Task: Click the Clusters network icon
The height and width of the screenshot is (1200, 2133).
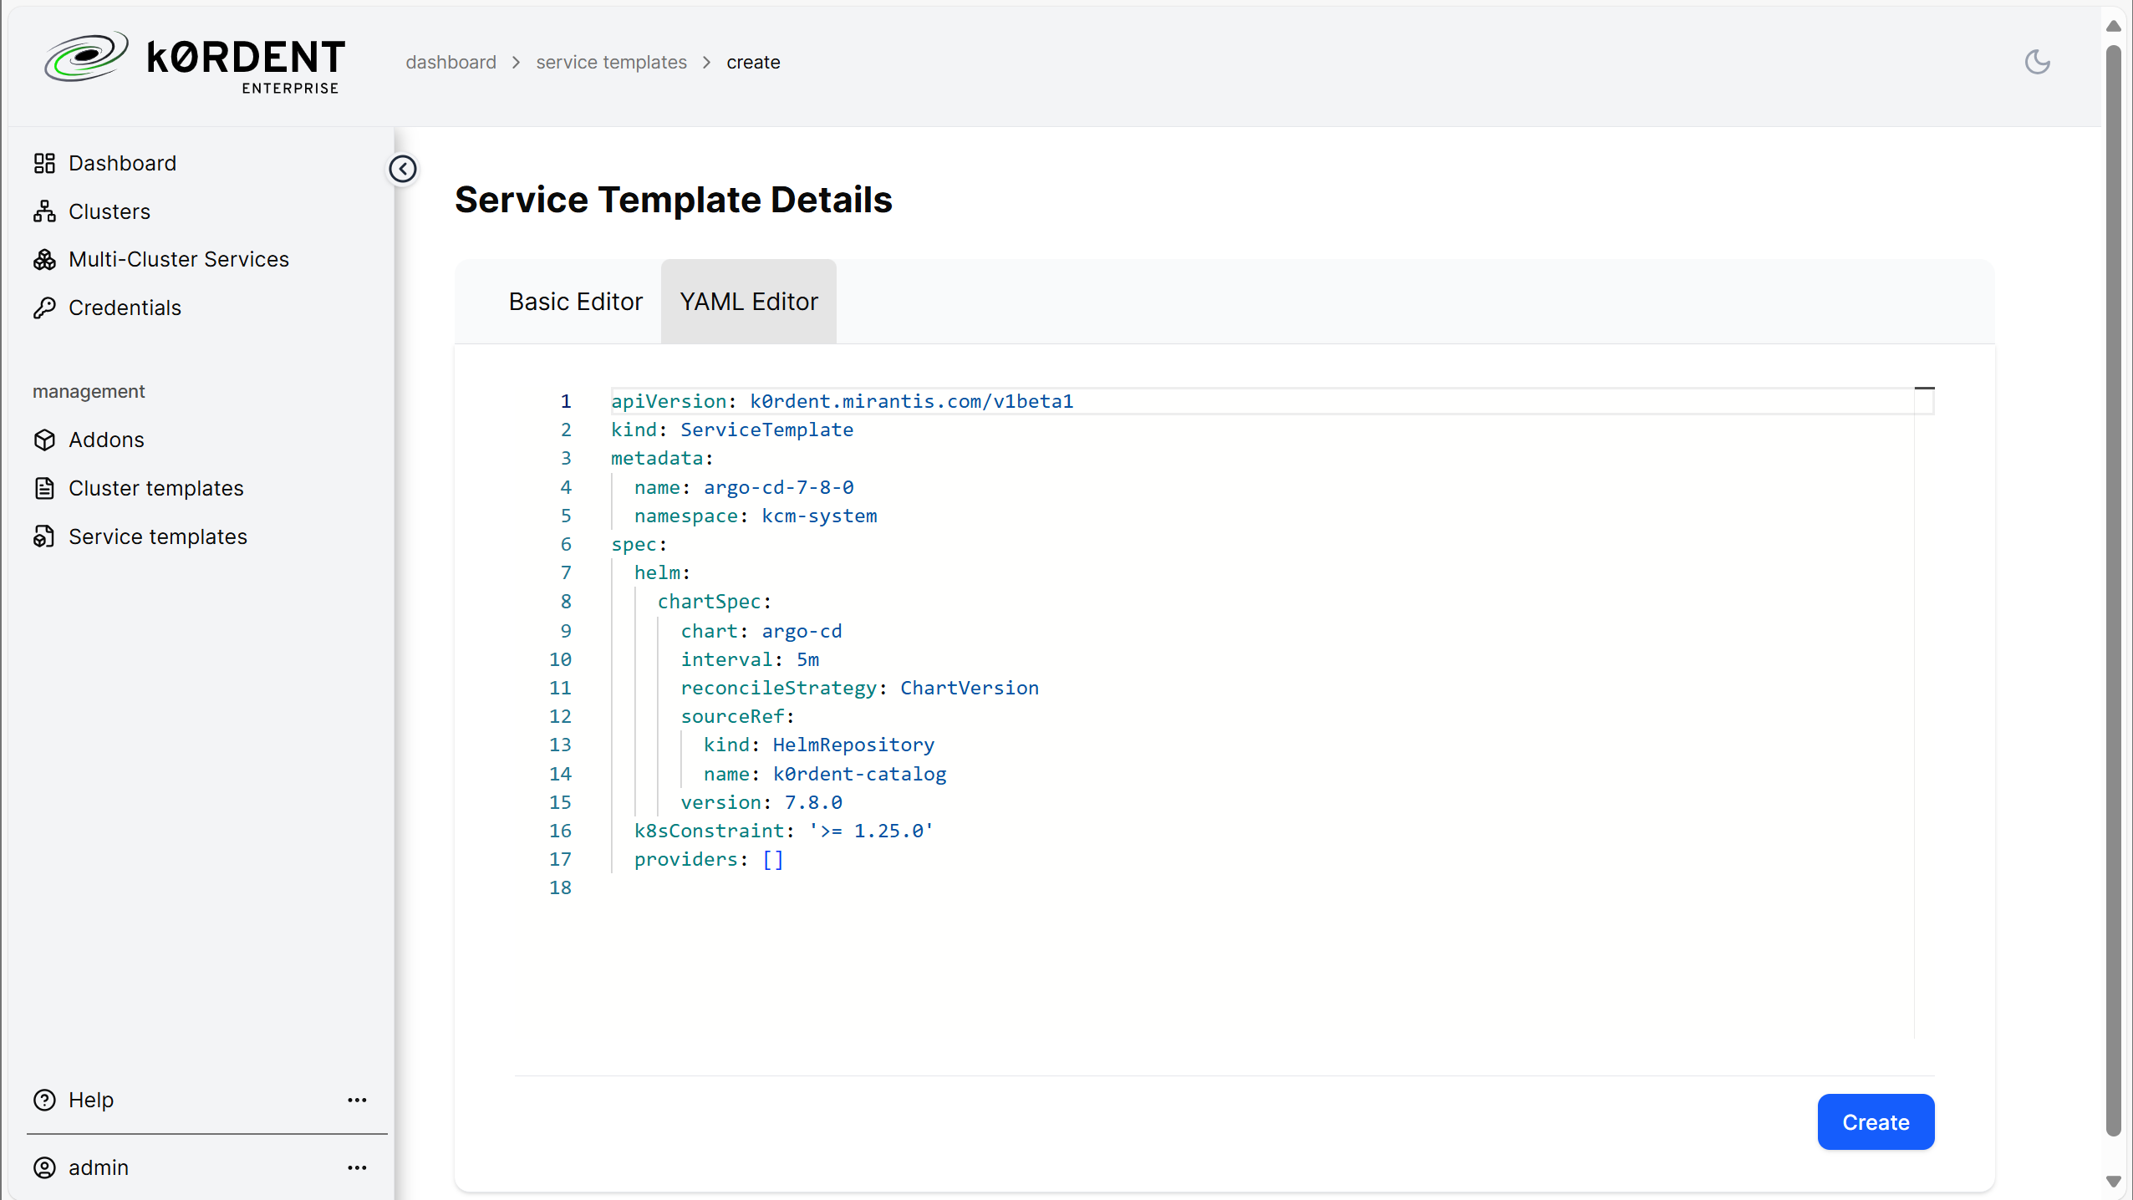Action: [x=44, y=211]
